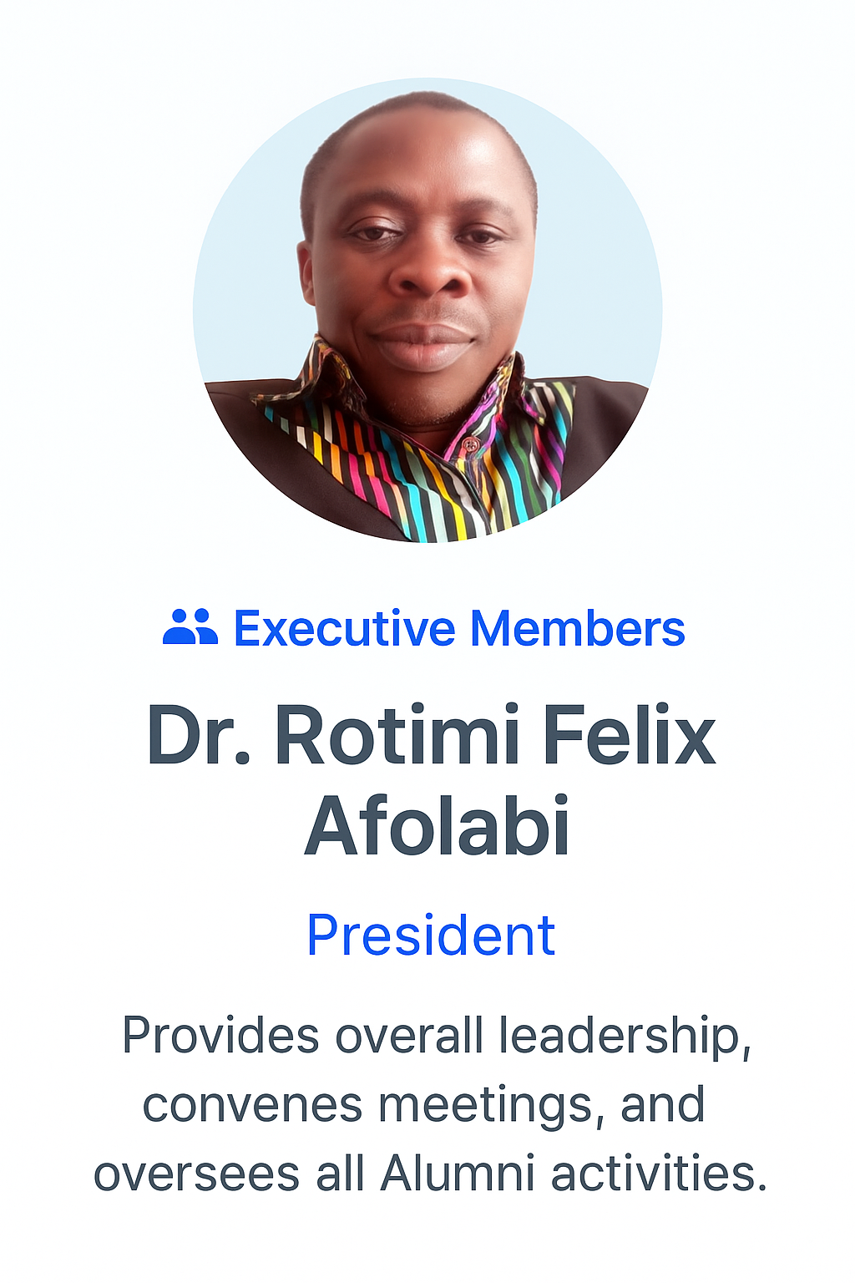This screenshot has height=1283, width=855.
Task: Click the surname "Afolabi"
Action: point(437,826)
